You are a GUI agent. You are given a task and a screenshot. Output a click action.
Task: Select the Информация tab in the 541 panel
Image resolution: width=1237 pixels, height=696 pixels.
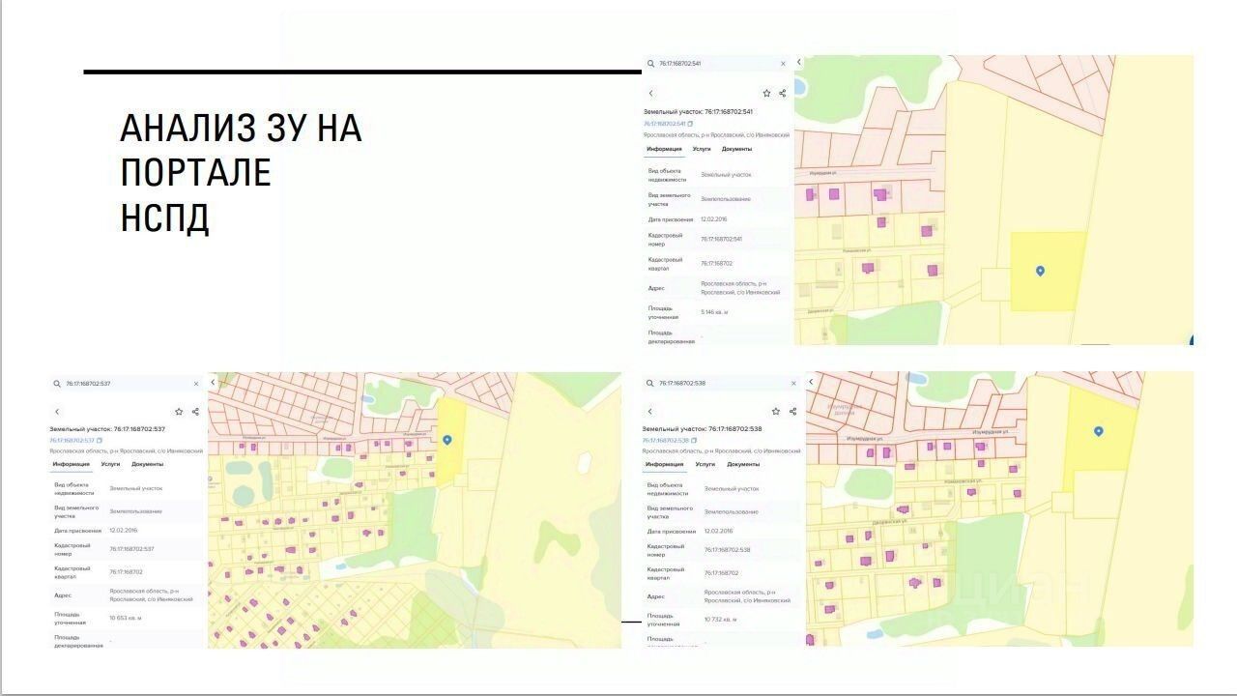point(665,149)
